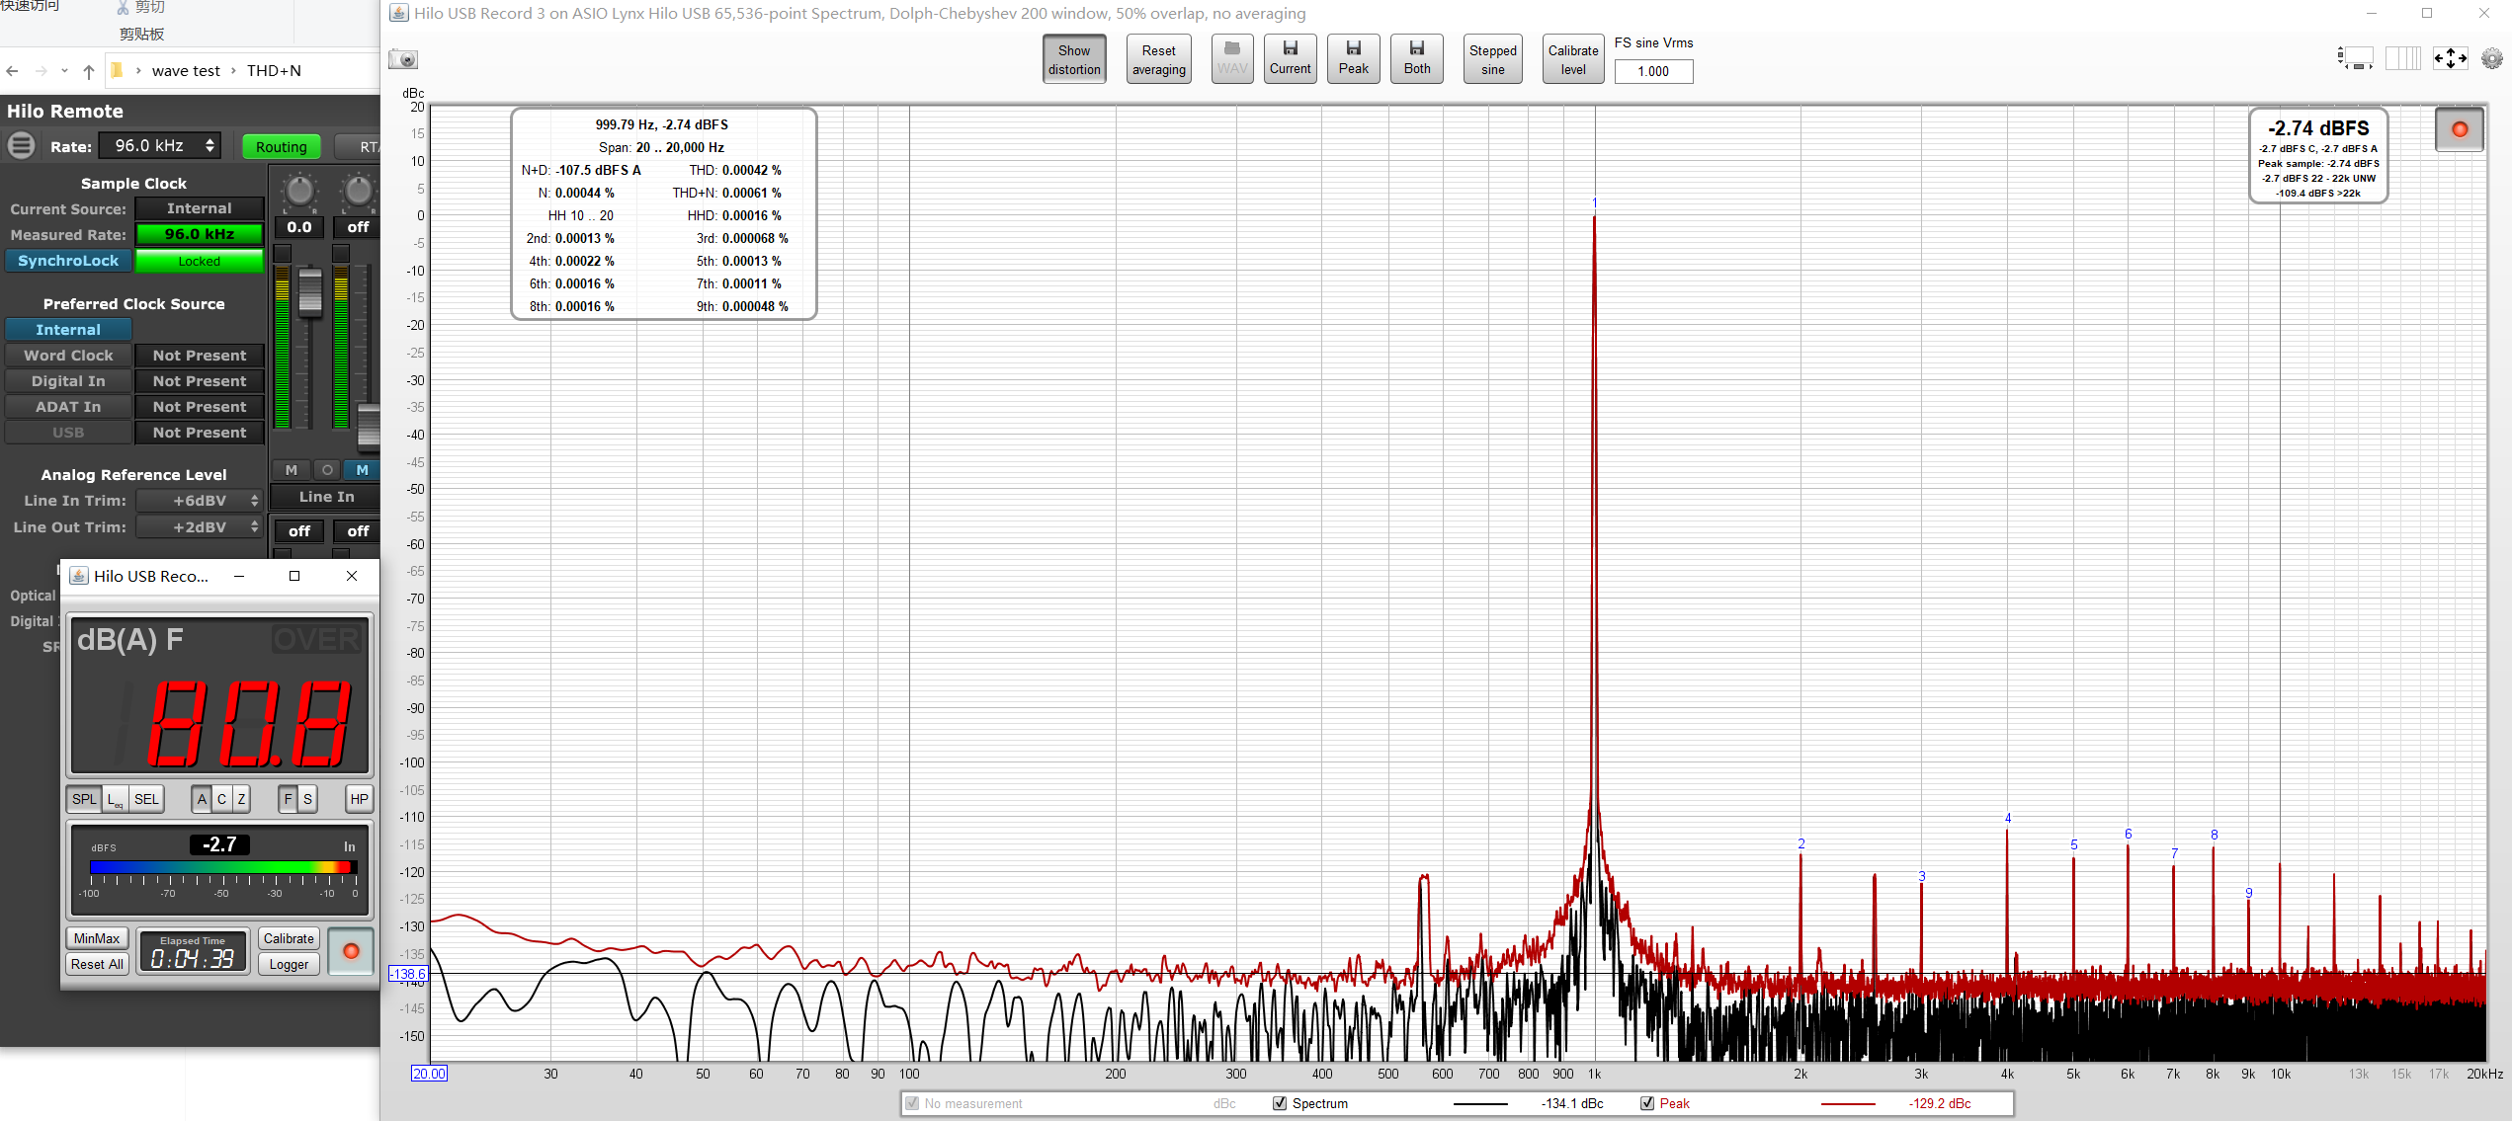Image resolution: width=2512 pixels, height=1121 pixels.
Task: Open the sample Rate 96.0 kHz dropdown
Action: pos(161,146)
